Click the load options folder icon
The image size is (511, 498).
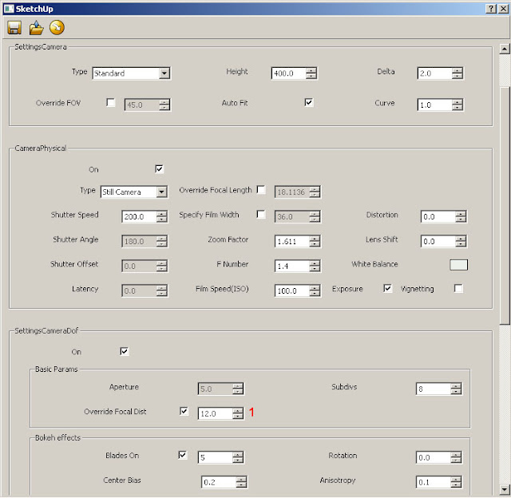[x=36, y=28]
